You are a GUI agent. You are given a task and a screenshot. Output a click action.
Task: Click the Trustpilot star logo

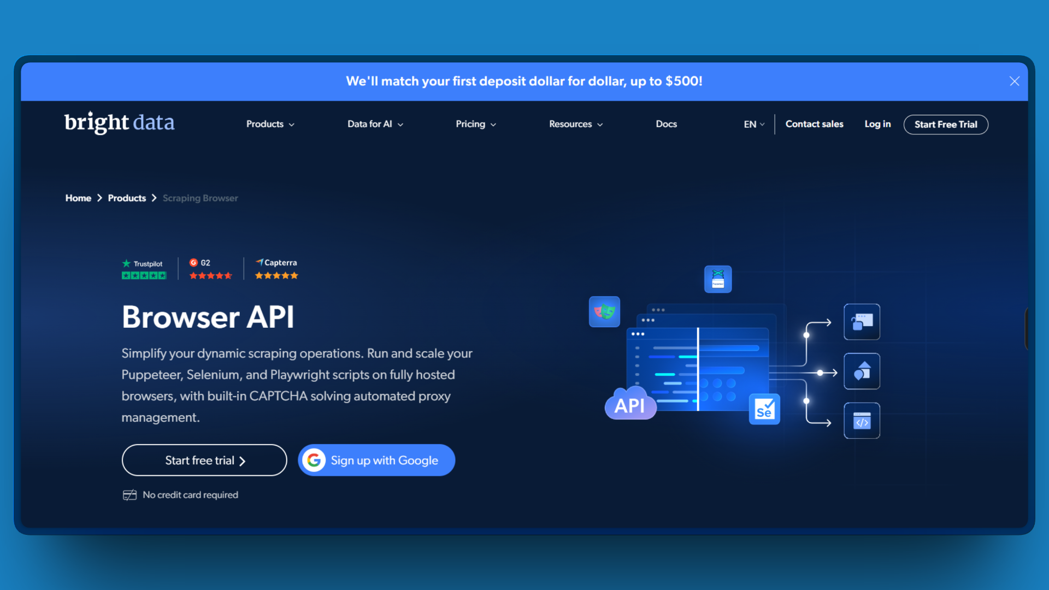tap(126, 263)
